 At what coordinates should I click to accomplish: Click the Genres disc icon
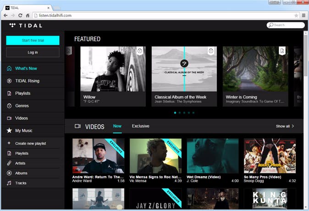(9, 106)
